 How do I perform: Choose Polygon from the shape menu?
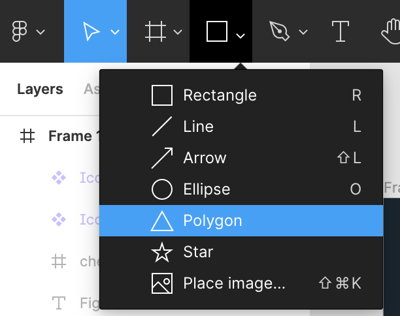tap(212, 221)
